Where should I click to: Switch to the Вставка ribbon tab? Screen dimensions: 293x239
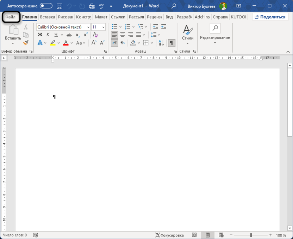coord(48,17)
